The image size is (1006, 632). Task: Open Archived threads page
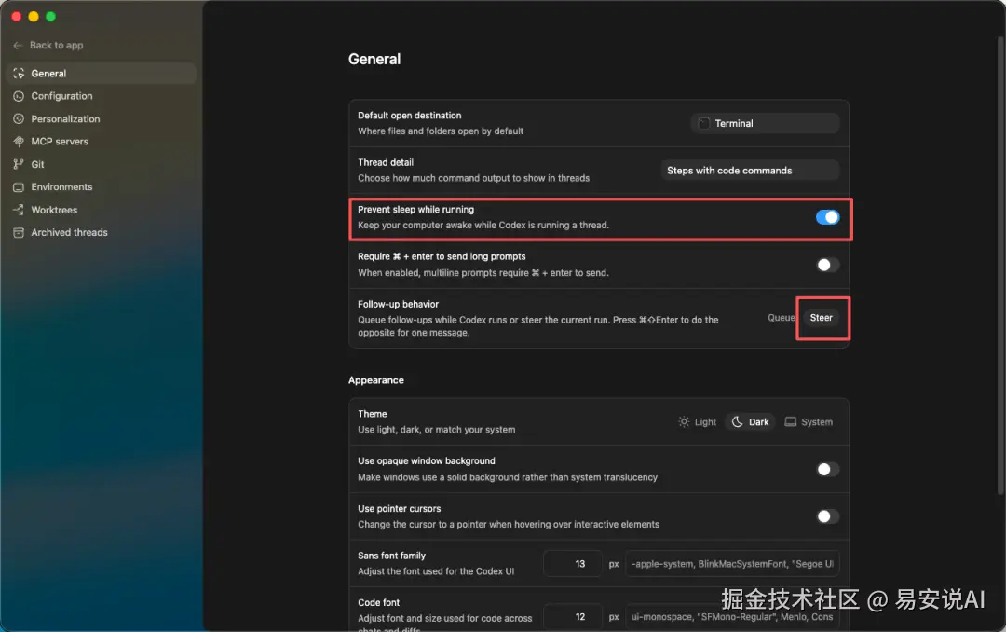tap(102, 232)
